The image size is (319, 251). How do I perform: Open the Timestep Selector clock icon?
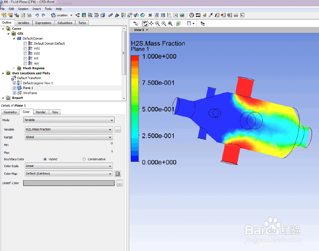192,15
